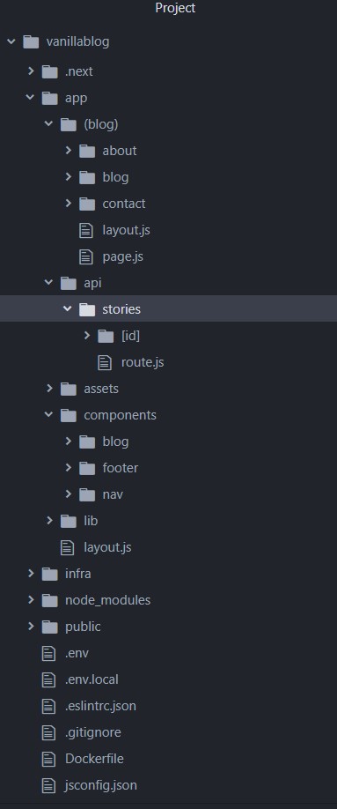The height and width of the screenshot is (809, 337).
Task: Collapse the vanillablog root folder
Action: pos(11,41)
